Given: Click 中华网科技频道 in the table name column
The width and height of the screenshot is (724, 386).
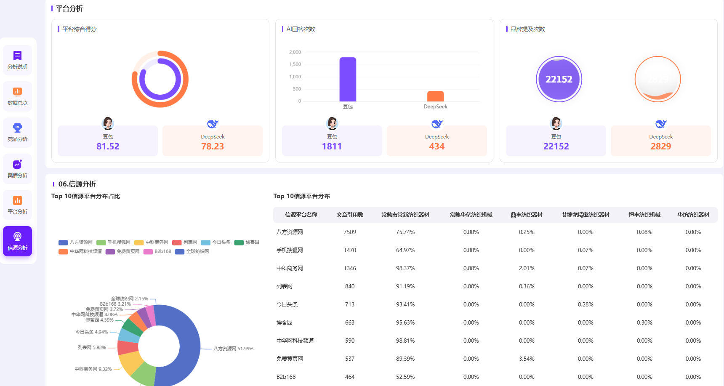Looking at the screenshot, I should 295,341.
